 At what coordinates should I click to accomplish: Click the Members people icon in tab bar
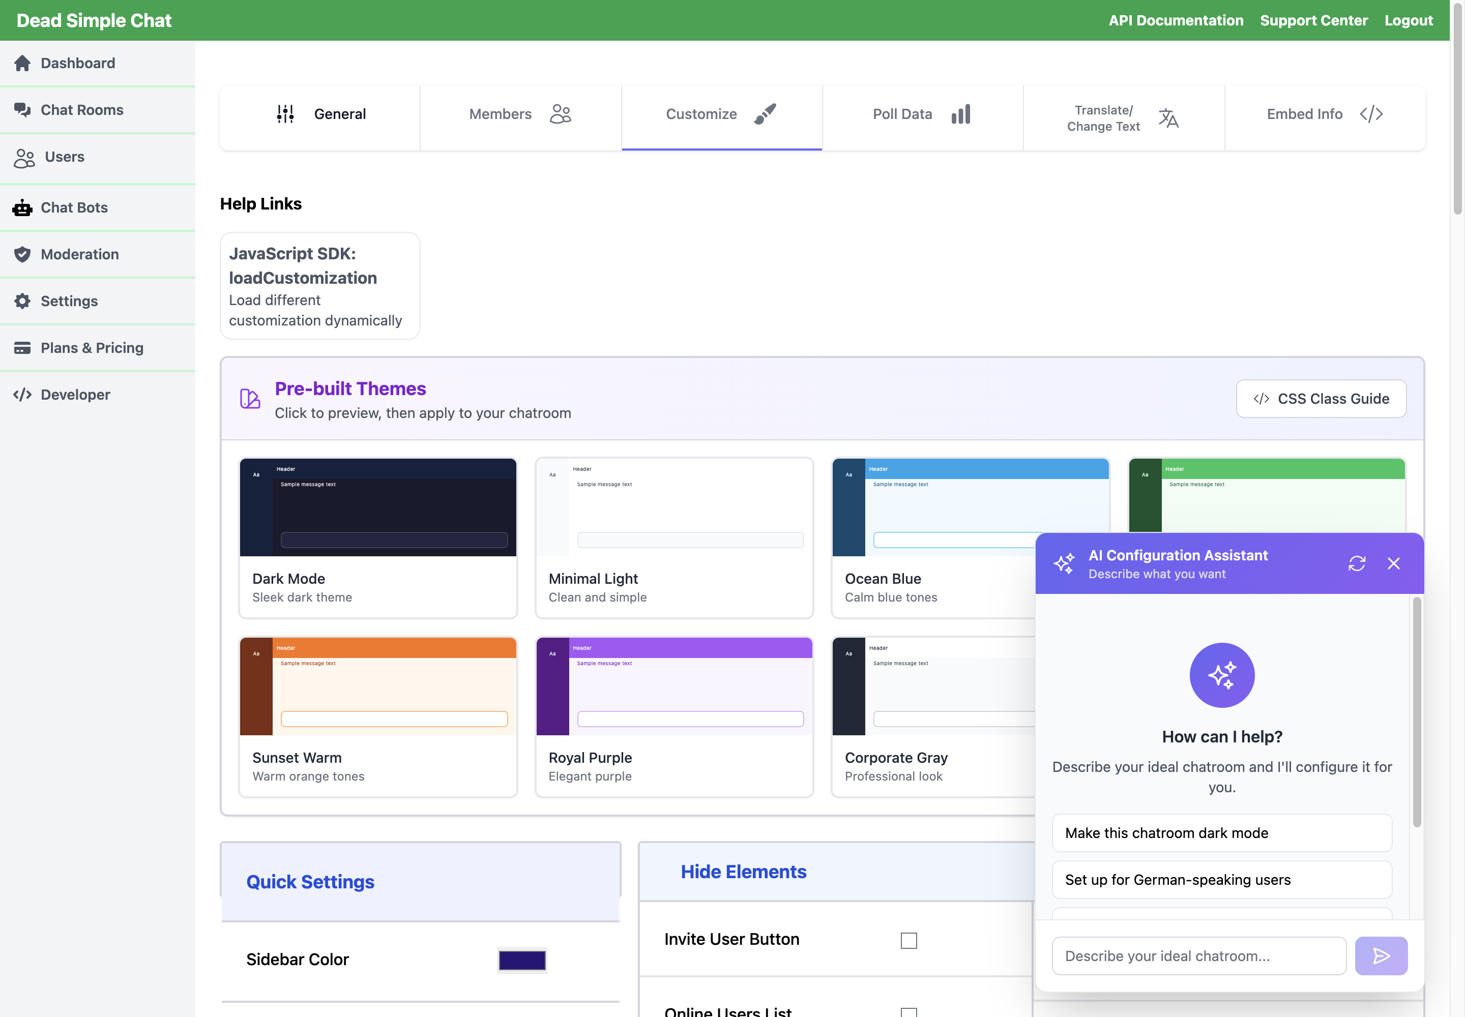[x=561, y=113]
